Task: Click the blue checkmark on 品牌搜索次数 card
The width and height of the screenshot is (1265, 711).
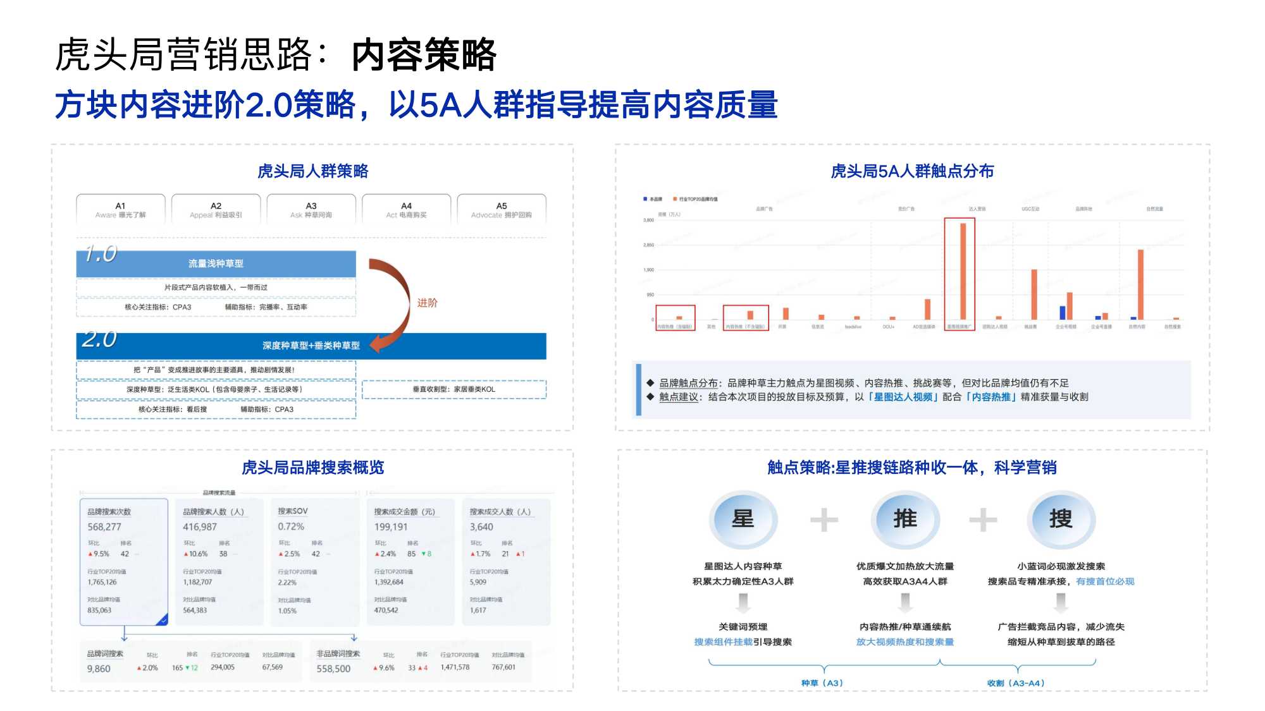Action: pos(163,620)
